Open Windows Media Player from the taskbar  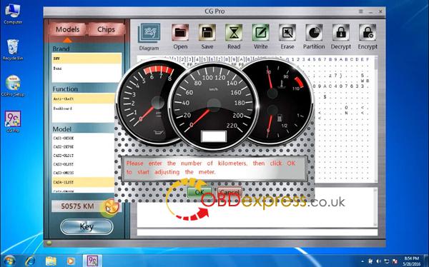(x=71, y=261)
